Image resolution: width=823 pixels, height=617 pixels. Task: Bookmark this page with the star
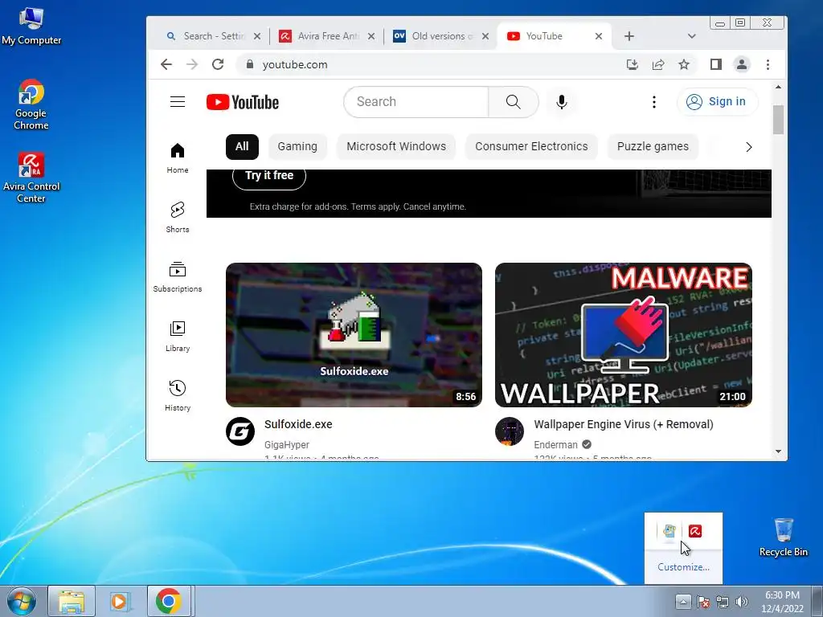[684, 64]
